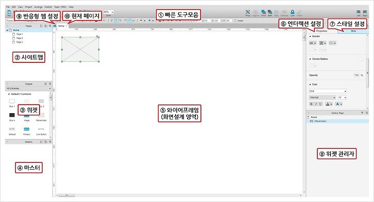Click the Ungroup icon in toolbar
Viewport: 374px width, 202px height.
256,12
